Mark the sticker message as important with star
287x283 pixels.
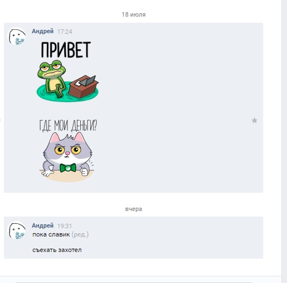coord(254,121)
